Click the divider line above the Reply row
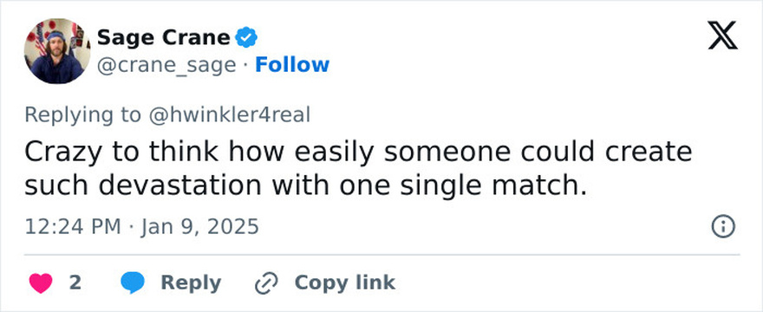763x312 pixels. (382, 255)
